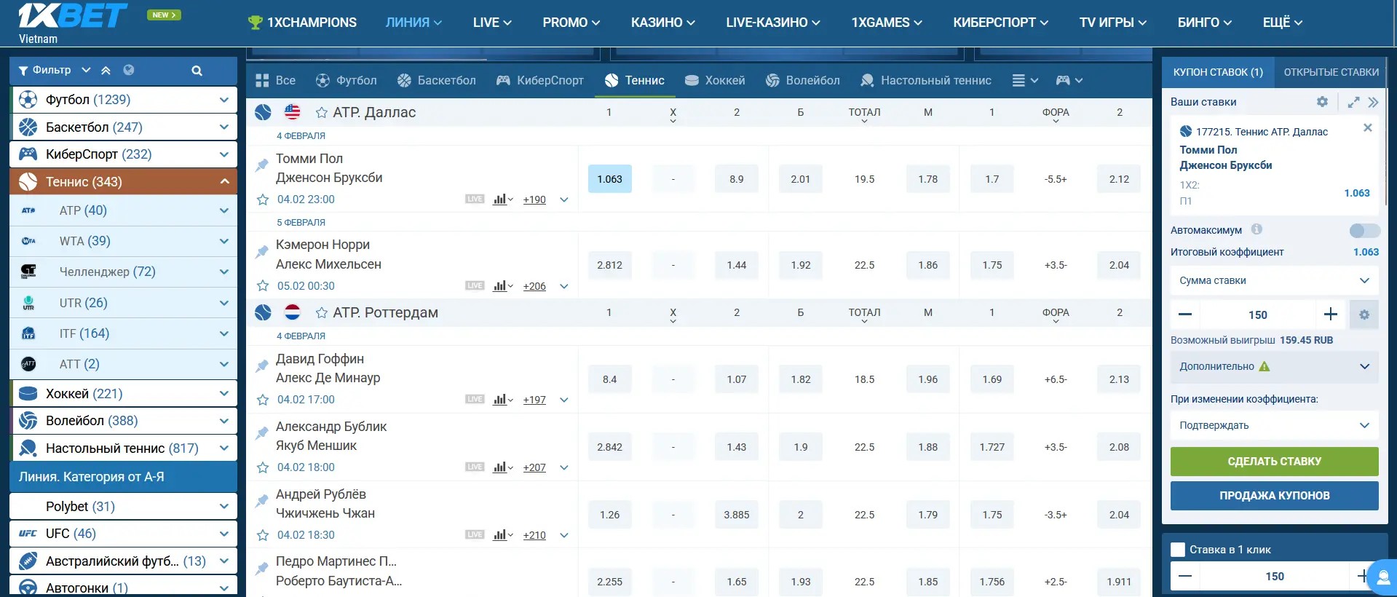Pin the Томми Пол match

coord(262,165)
